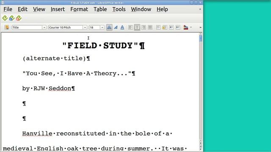Expand hidden toolbar buttons chevron

200,27
